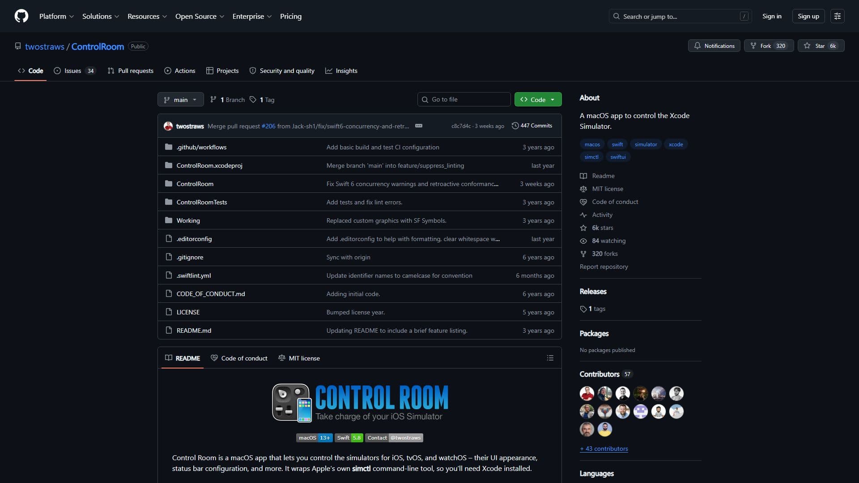This screenshot has width=859, height=483.
Task: Open the Insights tab
Action: (x=341, y=71)
